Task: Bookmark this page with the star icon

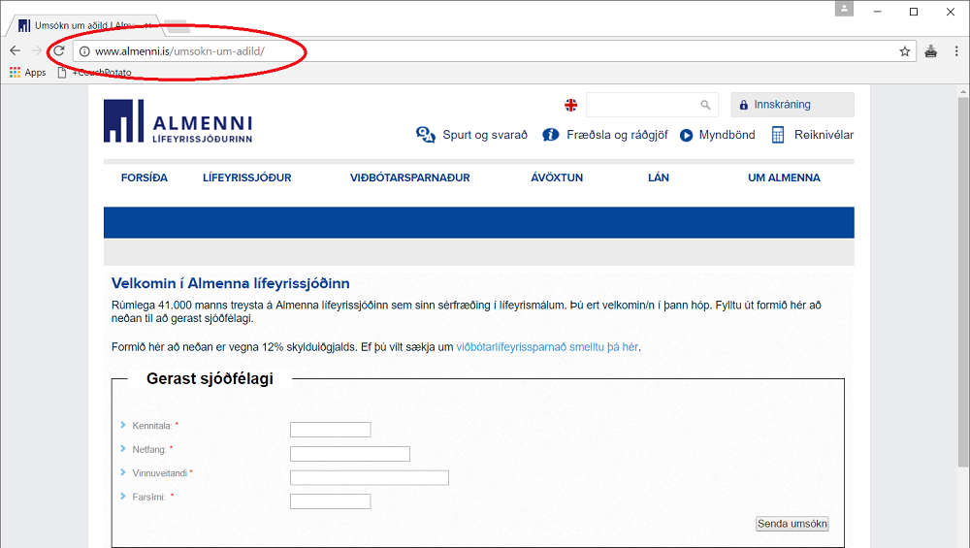Action: pyautogui.click(x=904, y=51)
